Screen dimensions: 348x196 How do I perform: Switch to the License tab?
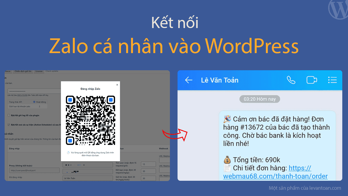pyautogui.click(x=39, y=71)
